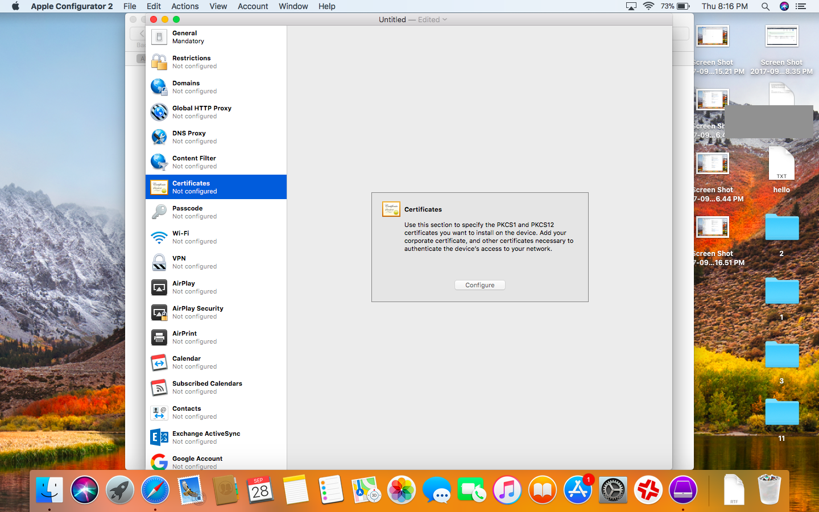The width and height of the screenshot is (819, 512).
Task: Open iTunes from the Dock
Action: click(x=507, y=489)
